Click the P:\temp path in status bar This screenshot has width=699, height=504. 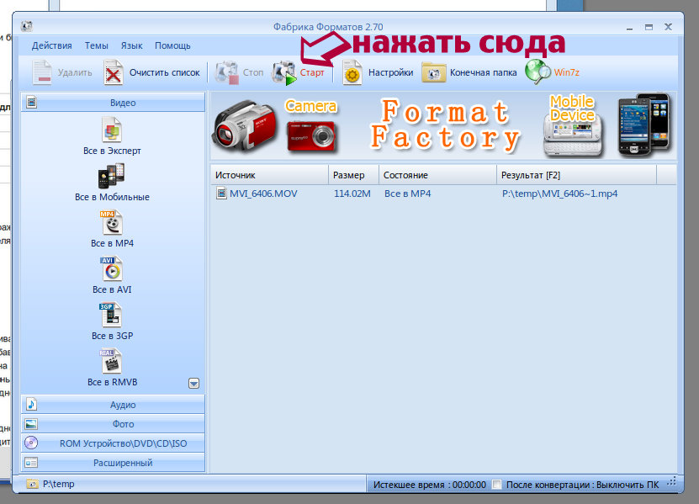point(58,484)
